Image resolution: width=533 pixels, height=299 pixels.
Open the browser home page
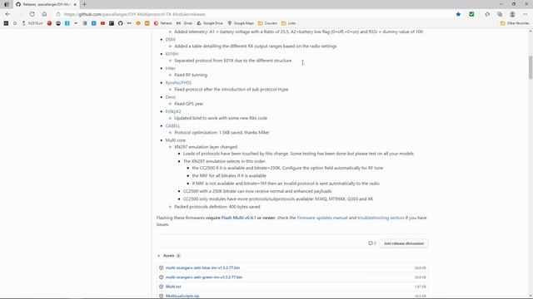pyautogui.click(x=44, y=14)
